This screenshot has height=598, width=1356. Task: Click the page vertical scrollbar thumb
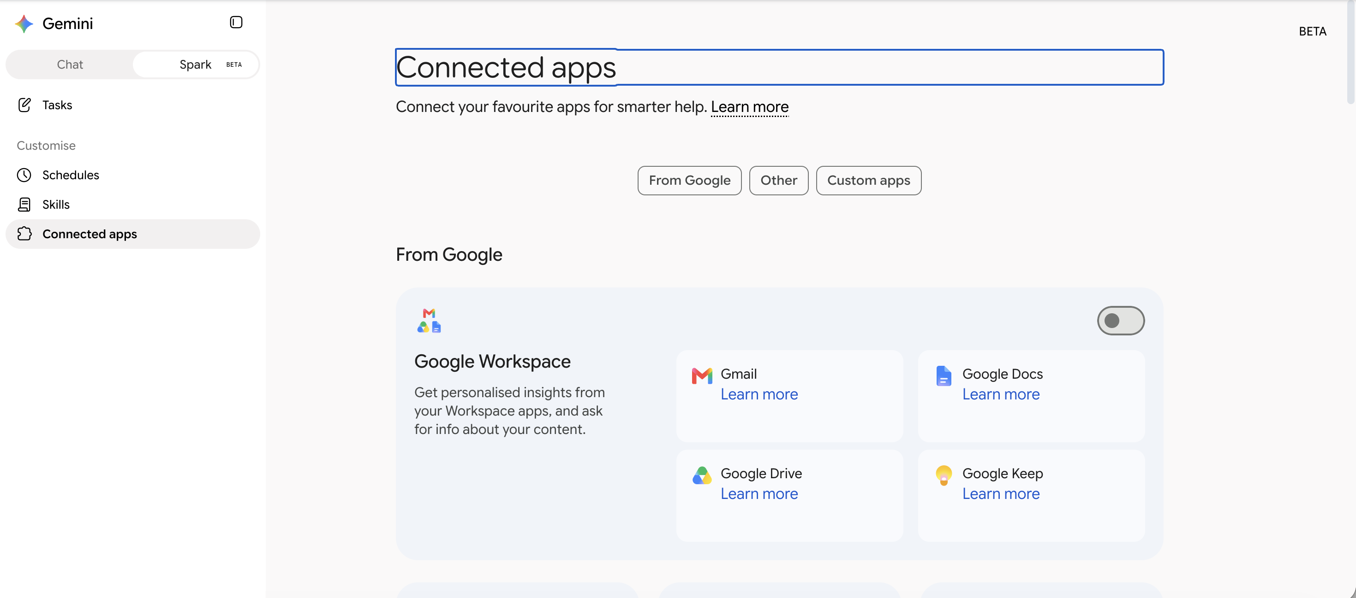[x=1351, y=53]
